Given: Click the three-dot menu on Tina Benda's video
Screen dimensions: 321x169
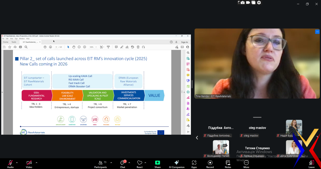Looking at the screenshot, I should [x=317, y=32].
